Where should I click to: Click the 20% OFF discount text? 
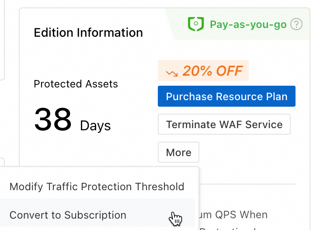coord(212,71)
